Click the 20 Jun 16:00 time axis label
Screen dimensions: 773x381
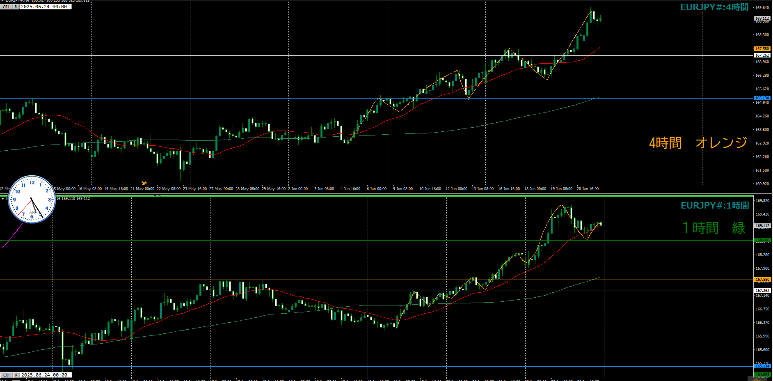tap(588, 189)
